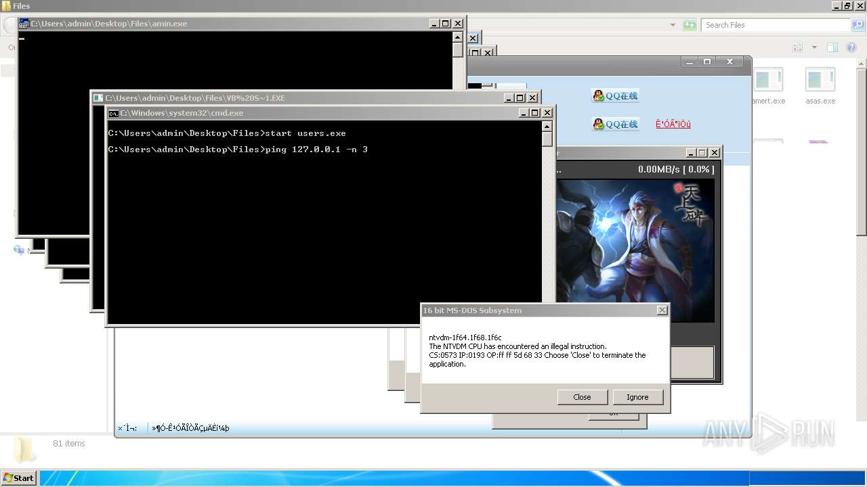Screen dimensions: 867x487
Task: Click Ignore in the NTVDM error dialog
Action: [637, 397]
